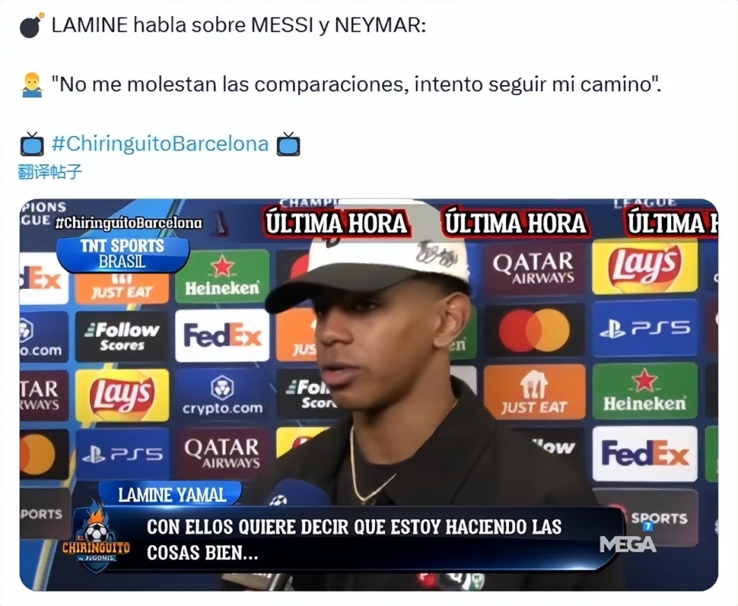The height and width of the screenshot is (606, 738).
Task: Click the crypto.com sponsor logo
Action: (x=222, y=395)
